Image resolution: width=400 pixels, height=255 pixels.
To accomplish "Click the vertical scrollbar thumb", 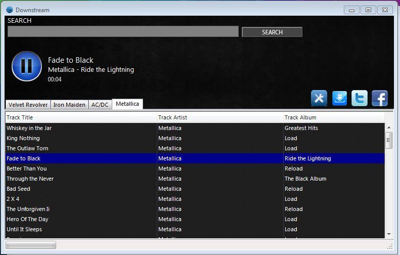I will [x=389, y=140].
